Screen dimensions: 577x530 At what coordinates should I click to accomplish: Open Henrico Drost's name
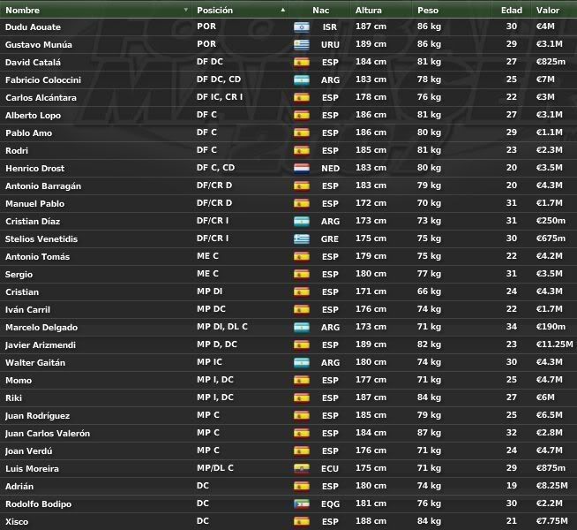tap(35, 169)
